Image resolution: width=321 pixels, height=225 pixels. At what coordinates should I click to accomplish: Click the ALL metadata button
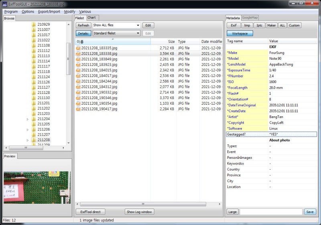(282, 25)
